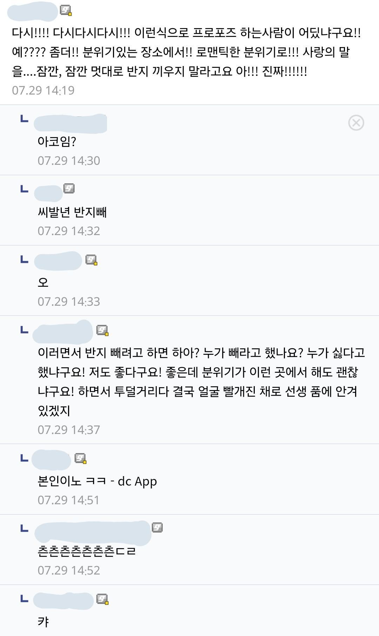Click the delete X on the '아코임?' reply
The image size is (379, 636).
pos(356,123)
